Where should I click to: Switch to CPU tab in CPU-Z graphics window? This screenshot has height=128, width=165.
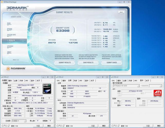click(x=113, y=80)
